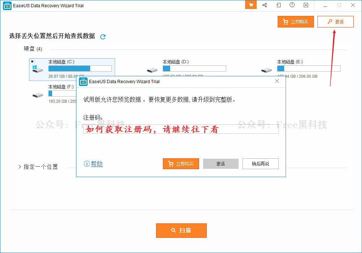
Task: Click the 激活 key button at top right
Action: (x=336, y=22)
